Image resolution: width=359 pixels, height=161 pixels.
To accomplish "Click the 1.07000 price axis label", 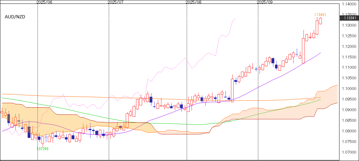I will (350, 152).
